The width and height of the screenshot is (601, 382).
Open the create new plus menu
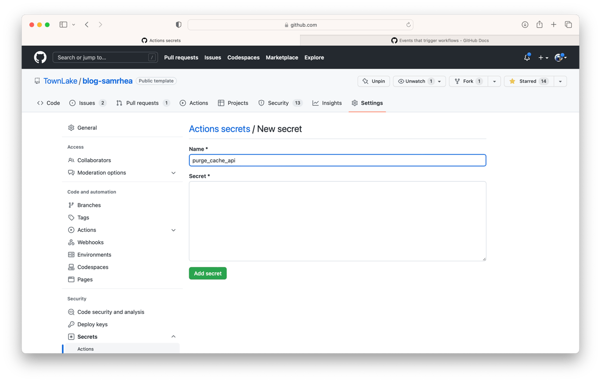pyautogui.click(x=543, y=58)
